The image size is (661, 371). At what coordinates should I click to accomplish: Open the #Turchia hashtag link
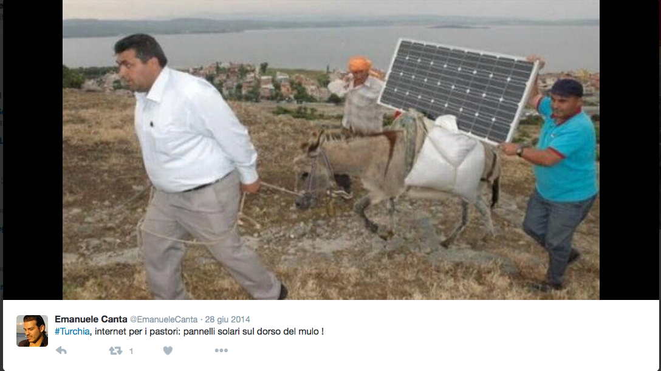click(72, 332)
